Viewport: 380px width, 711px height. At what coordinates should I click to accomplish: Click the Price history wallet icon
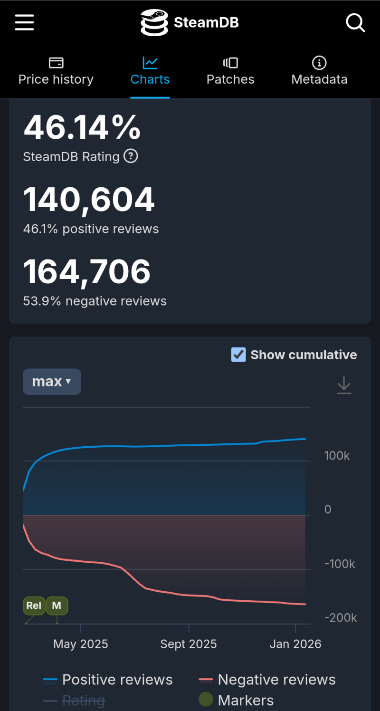(x=56, y=63)
